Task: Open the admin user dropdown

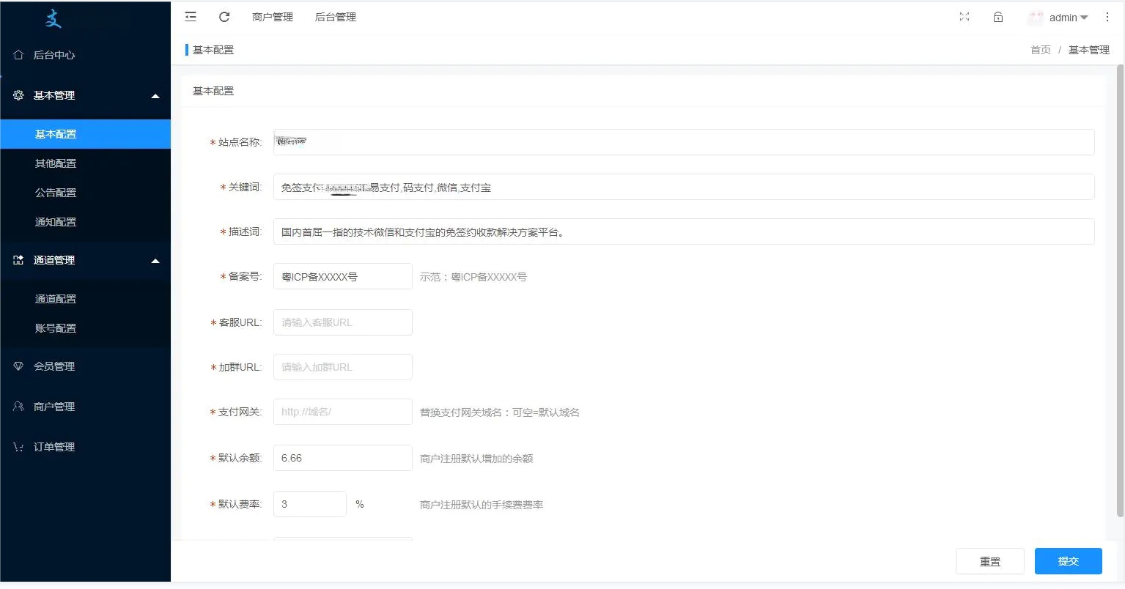Action: (1069, 18)
